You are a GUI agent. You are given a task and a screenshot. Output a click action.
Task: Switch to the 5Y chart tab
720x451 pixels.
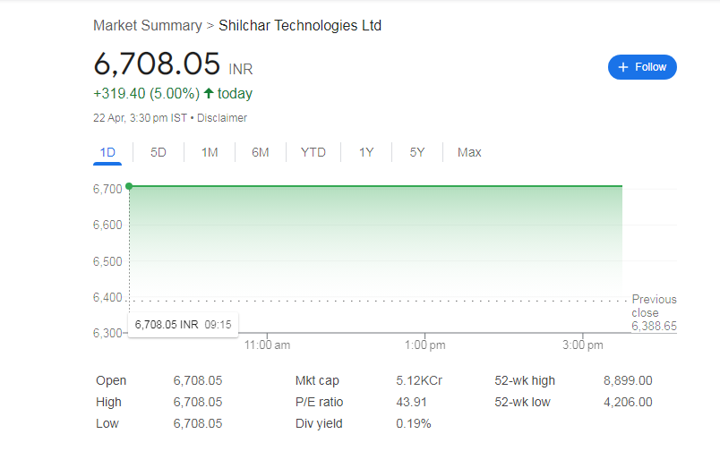417,152
